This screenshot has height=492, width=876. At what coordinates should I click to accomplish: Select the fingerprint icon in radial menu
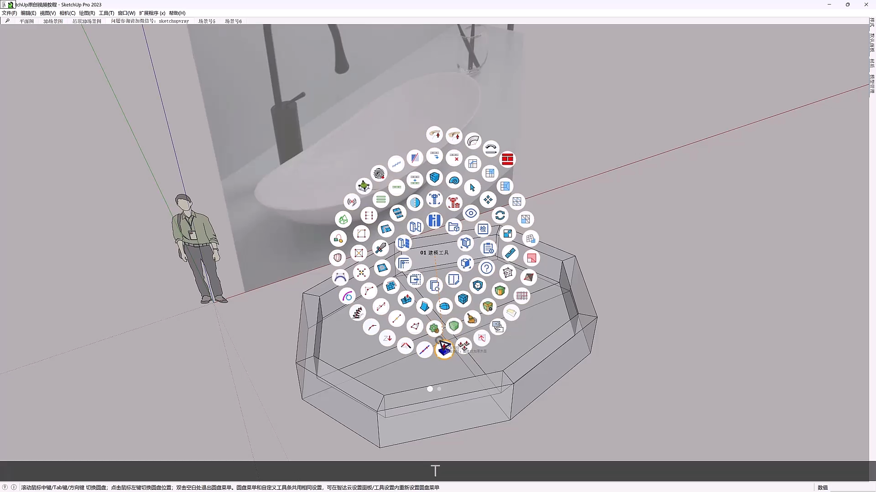(x=379, y=174)
